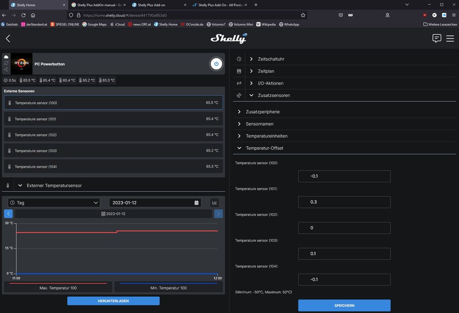Click the Zeitschaltuhr clock icon
Image resolution: width=459 pixels, height=313 pixels.
[239, 59]
